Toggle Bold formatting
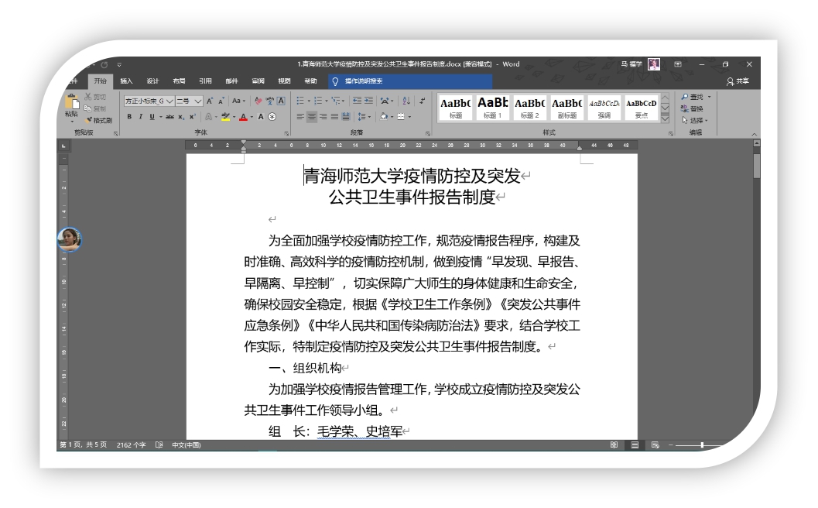The image size is (818, 508). coord(129,117)
